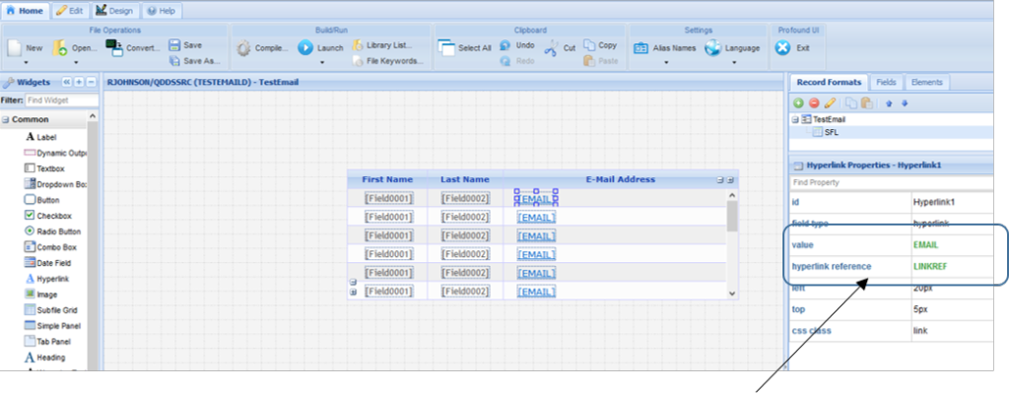1009x393 pixels.
Task: Expand all widget groups with plus
Action: pos(79,83)
